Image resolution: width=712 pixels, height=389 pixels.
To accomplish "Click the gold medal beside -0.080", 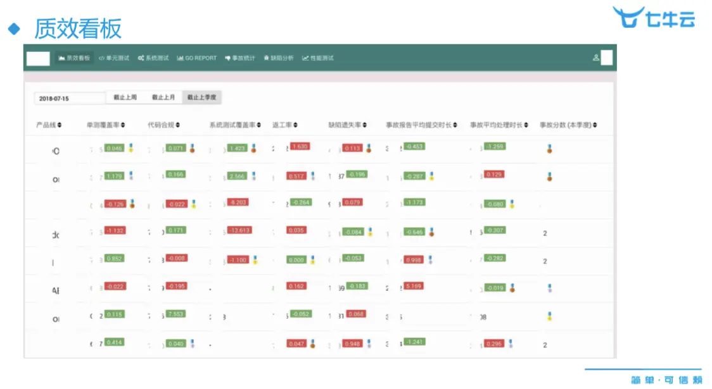I will click(x=512, y=204).
